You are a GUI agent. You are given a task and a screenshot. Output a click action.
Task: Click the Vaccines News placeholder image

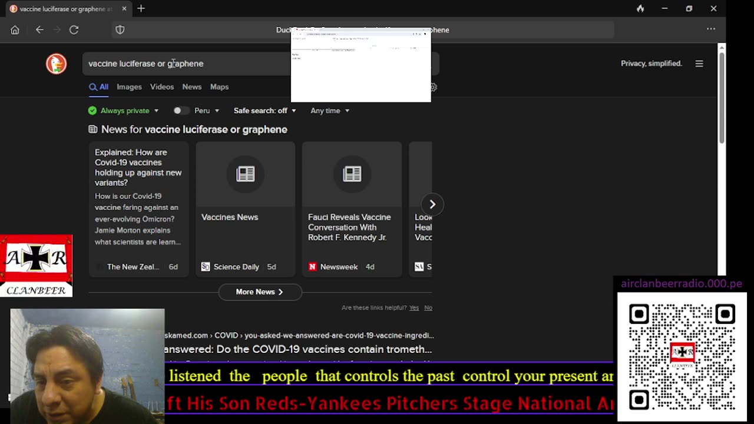pyautogui.click(x=246, y=174)
